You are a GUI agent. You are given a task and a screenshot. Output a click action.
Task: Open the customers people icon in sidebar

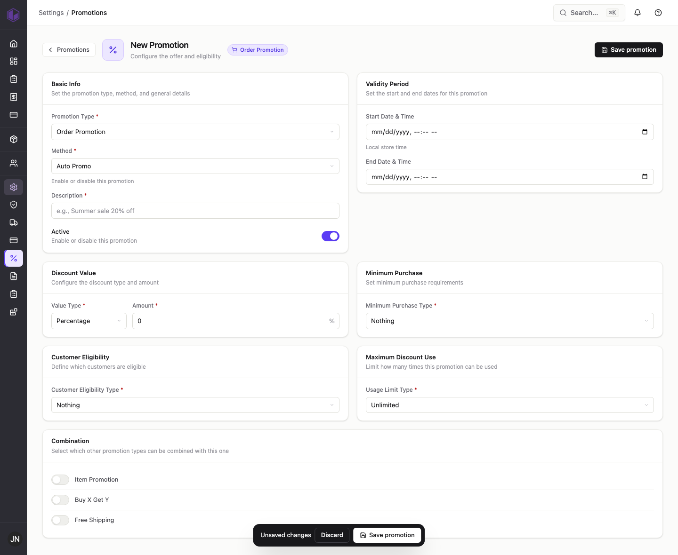coord(14,163)
